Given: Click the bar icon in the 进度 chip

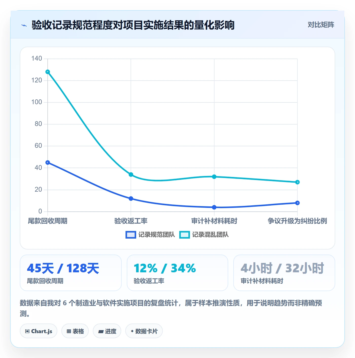Looking at the screenshot, I should (x=101, y=331).
